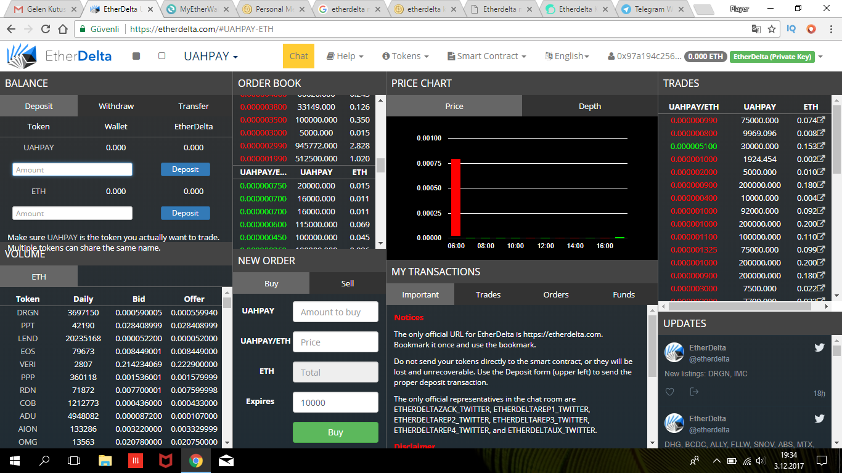The height and width of the screenshot is (473, 842).
Task: Expand the Help menu
Action: click(x=345, y=56)
